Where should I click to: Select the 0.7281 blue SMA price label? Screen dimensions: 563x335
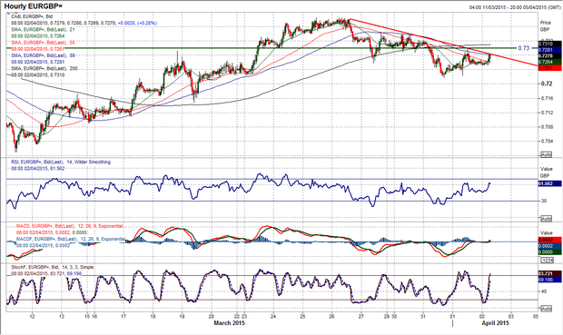point(548,50)
